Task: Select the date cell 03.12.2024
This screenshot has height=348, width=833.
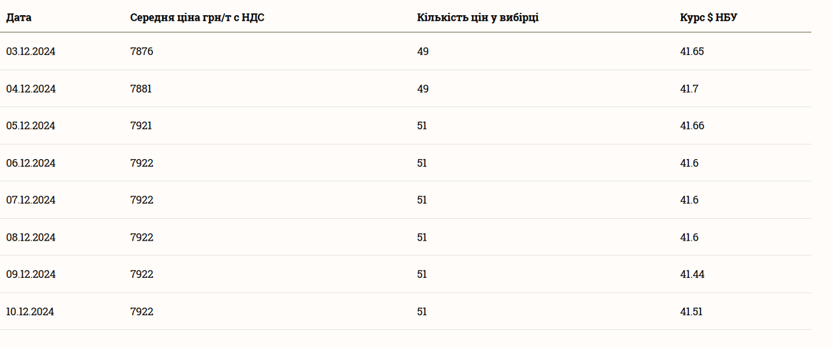Action: tap(30, 52)
